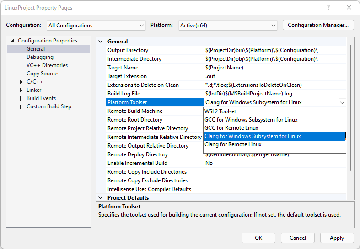Click the Target Name value field
Image resolution: width=360 pixels, height=249 pixels.
tap(274, 68)
